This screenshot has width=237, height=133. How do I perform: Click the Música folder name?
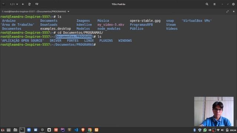tap(103, 21)
